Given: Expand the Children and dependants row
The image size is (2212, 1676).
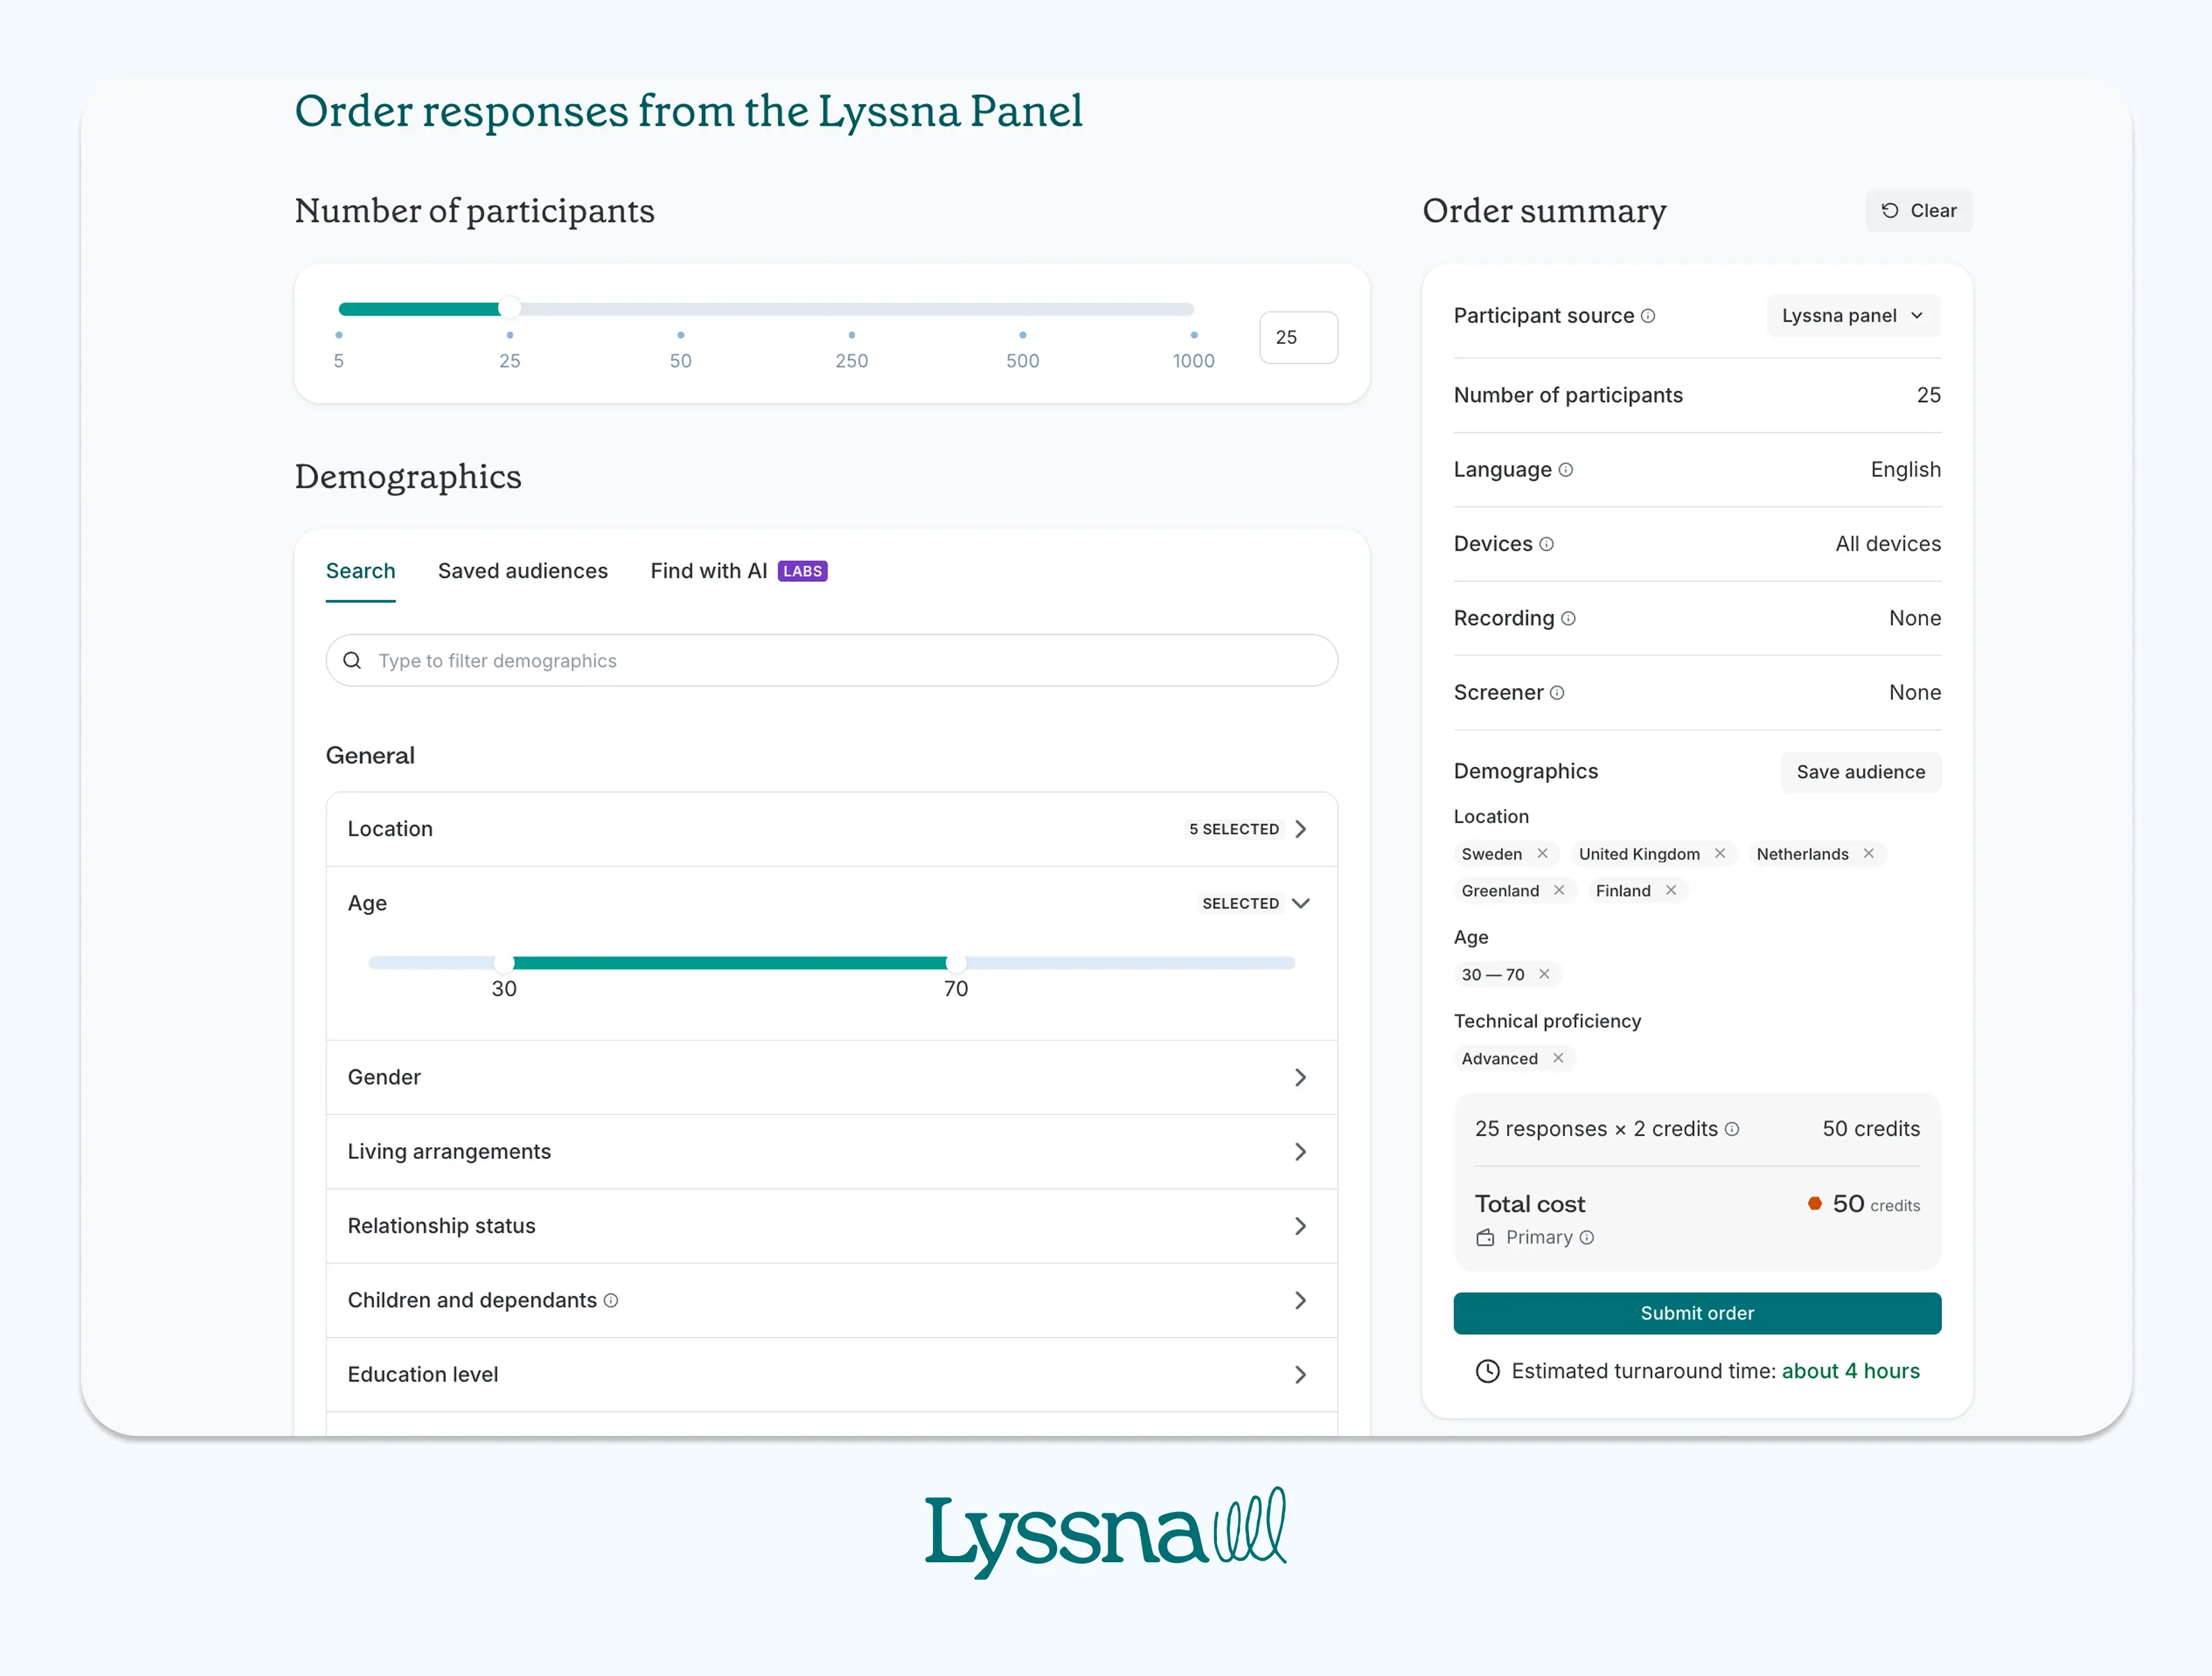Looking at the screenshot, I should (x=832, y=1300).
